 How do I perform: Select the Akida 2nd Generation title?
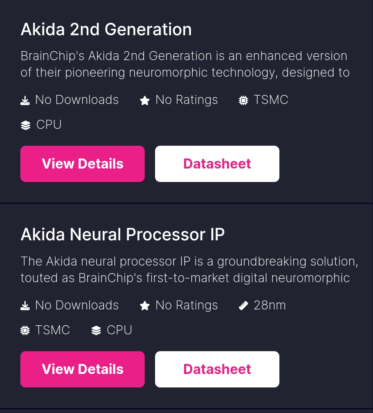pos(106,29)
